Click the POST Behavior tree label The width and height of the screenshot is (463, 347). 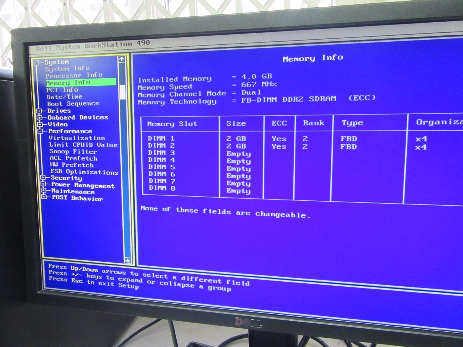(77, 198)
